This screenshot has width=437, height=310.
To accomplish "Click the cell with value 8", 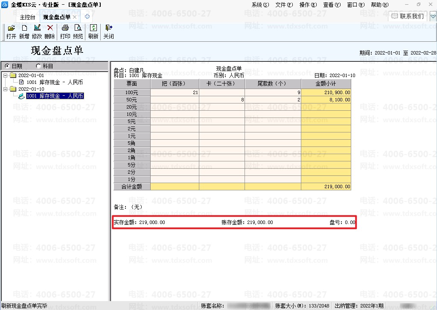I will [x=222, y=100].
